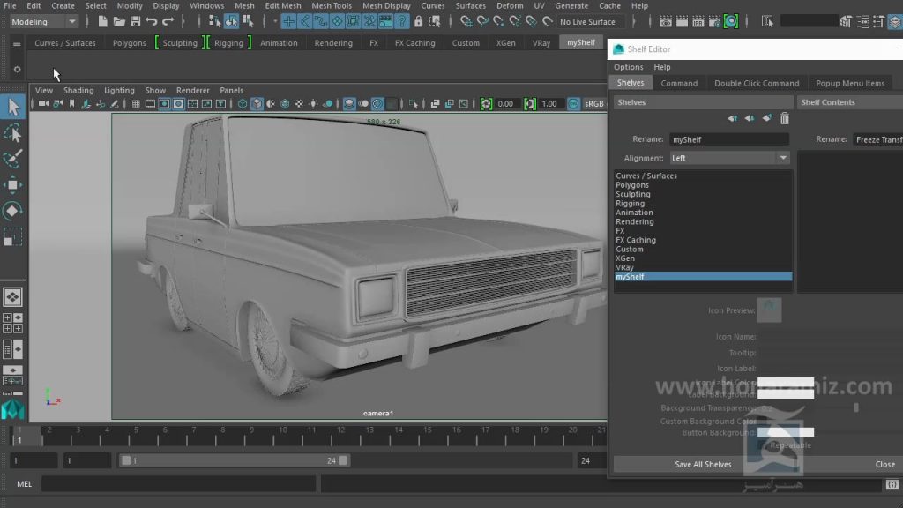Toggle select by object type mode
This screenshot has width=903, height=508.
tap(231, 22)
